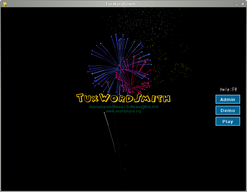
Task: Click the AsymptopiaSoftware link
Action: point(106,107)
